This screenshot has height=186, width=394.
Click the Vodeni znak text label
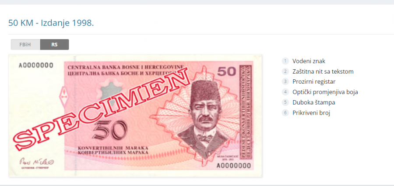(309, 61)
